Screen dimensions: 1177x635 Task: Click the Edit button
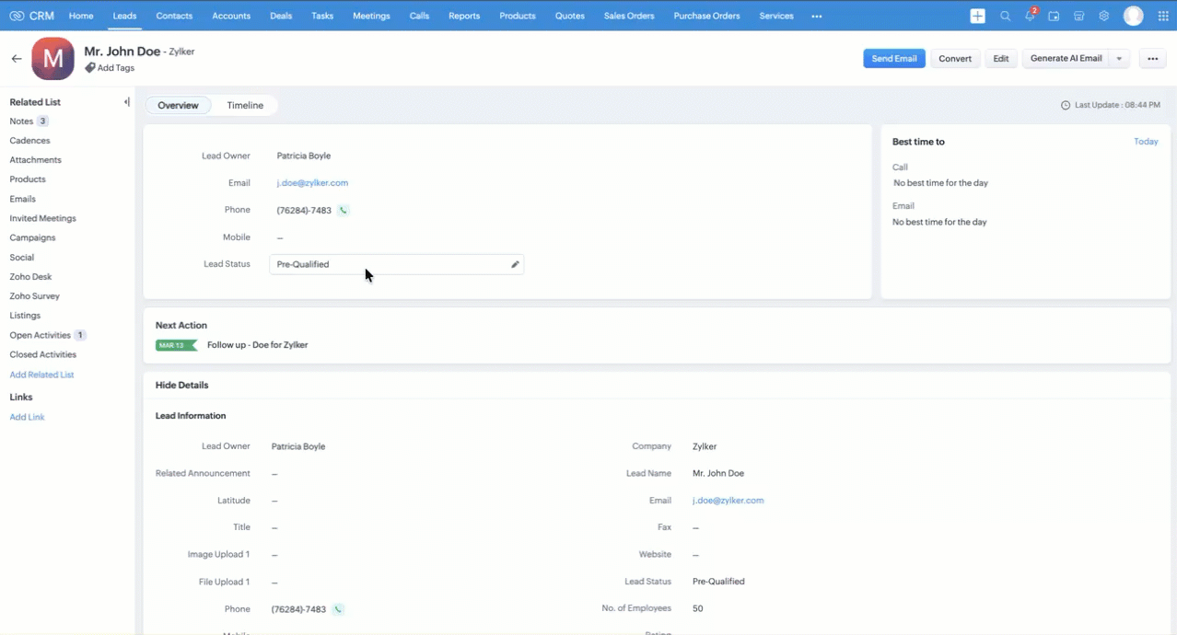pyautogui.click(x=1001, y=59)
